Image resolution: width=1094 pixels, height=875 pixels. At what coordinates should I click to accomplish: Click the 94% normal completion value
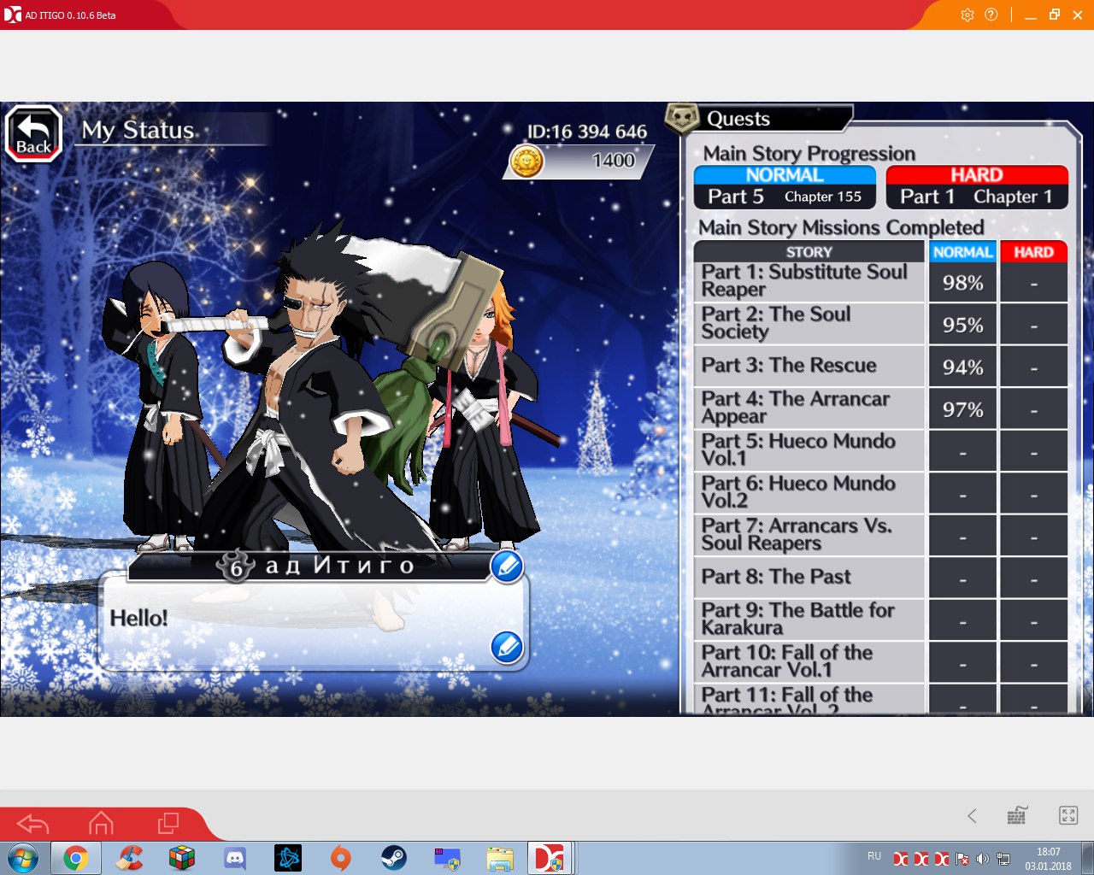pos(962,367)
